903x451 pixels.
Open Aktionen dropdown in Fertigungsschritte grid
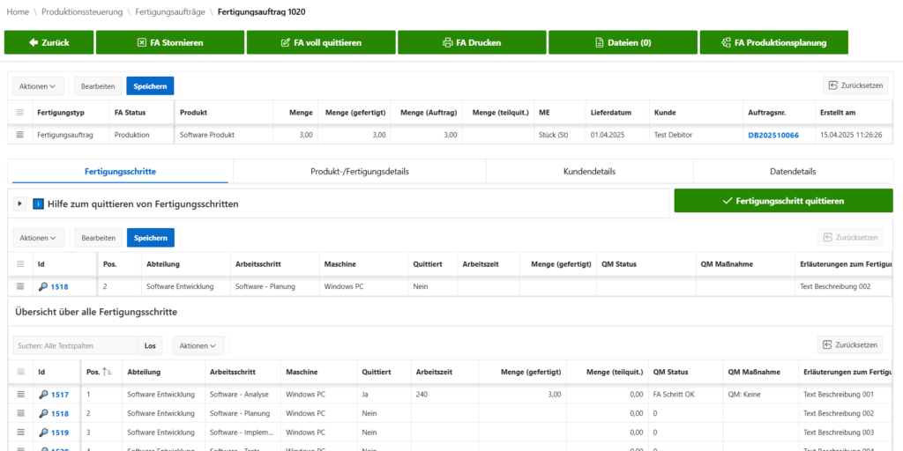point(38,238)
